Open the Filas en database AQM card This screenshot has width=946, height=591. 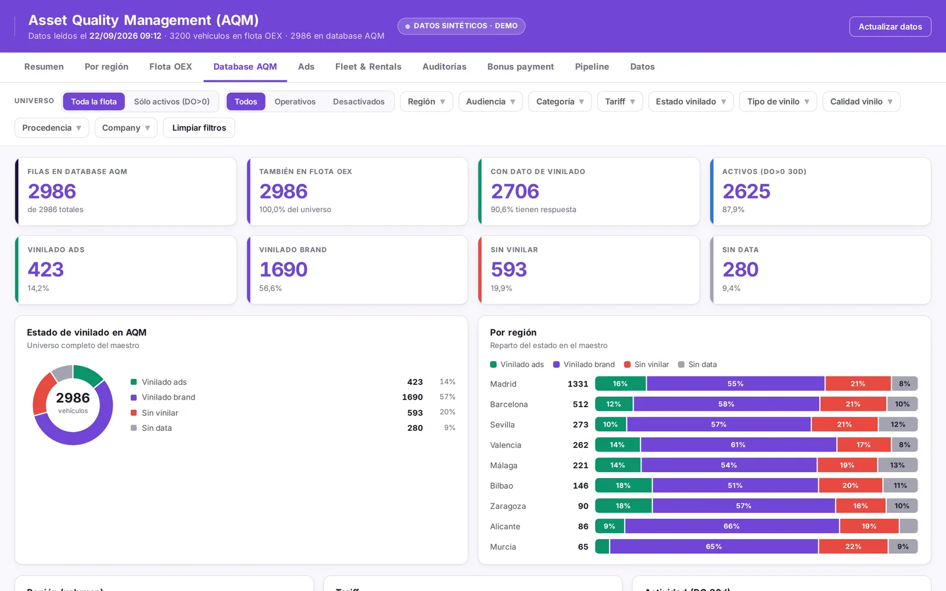click(x=126, y=191)
